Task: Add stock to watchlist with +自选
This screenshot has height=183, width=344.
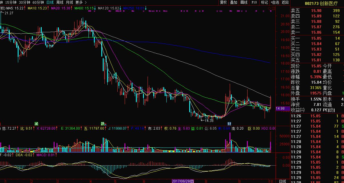Action: pyautogui.click(x=275, y=2)
